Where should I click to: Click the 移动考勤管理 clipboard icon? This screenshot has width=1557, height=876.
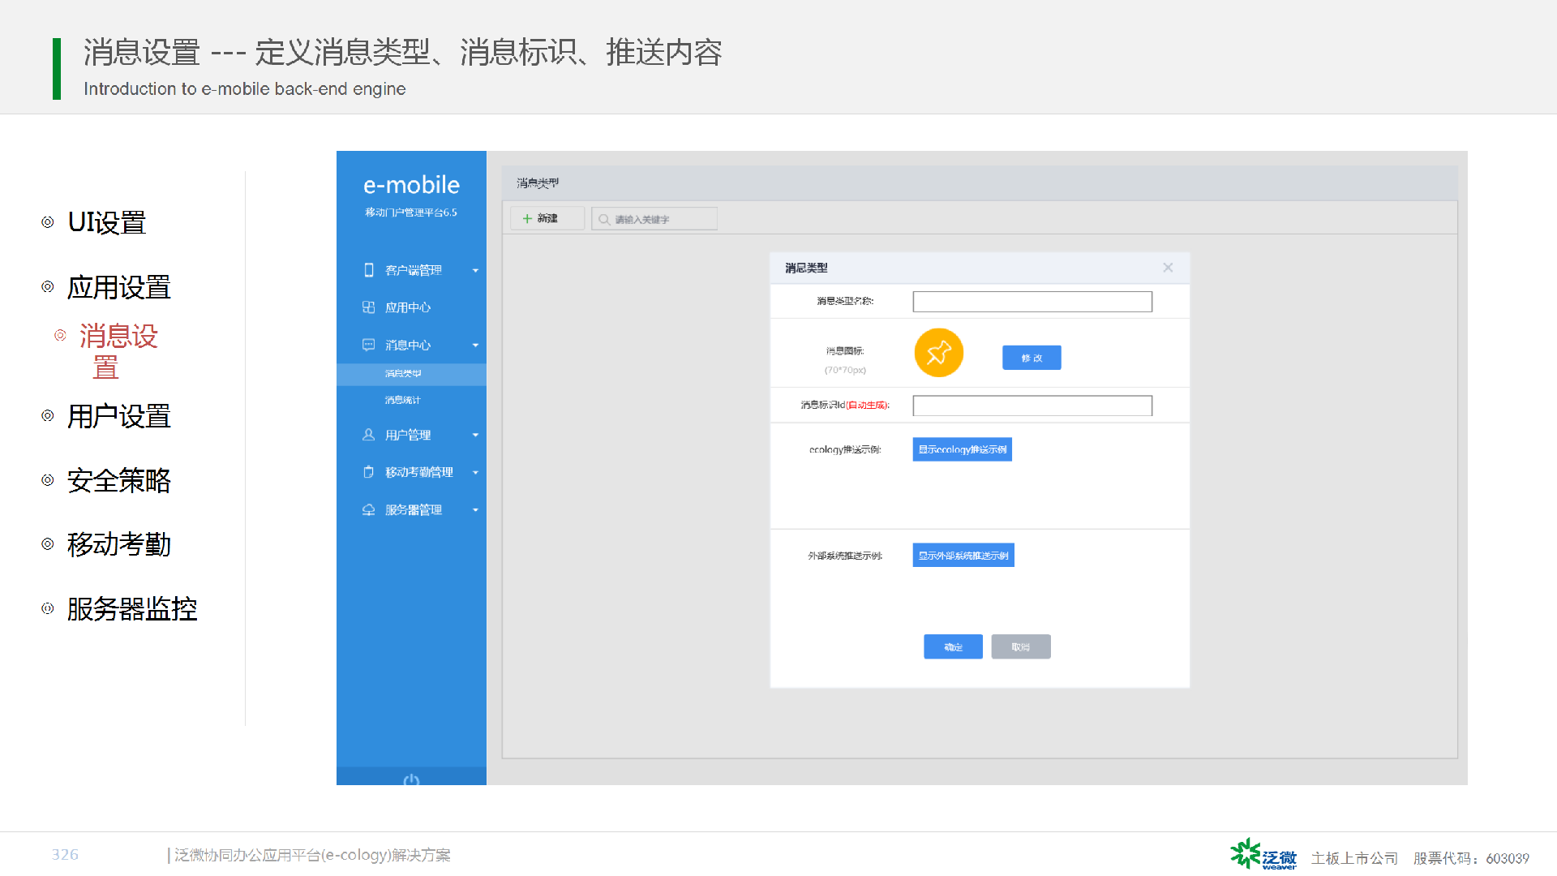368,472
